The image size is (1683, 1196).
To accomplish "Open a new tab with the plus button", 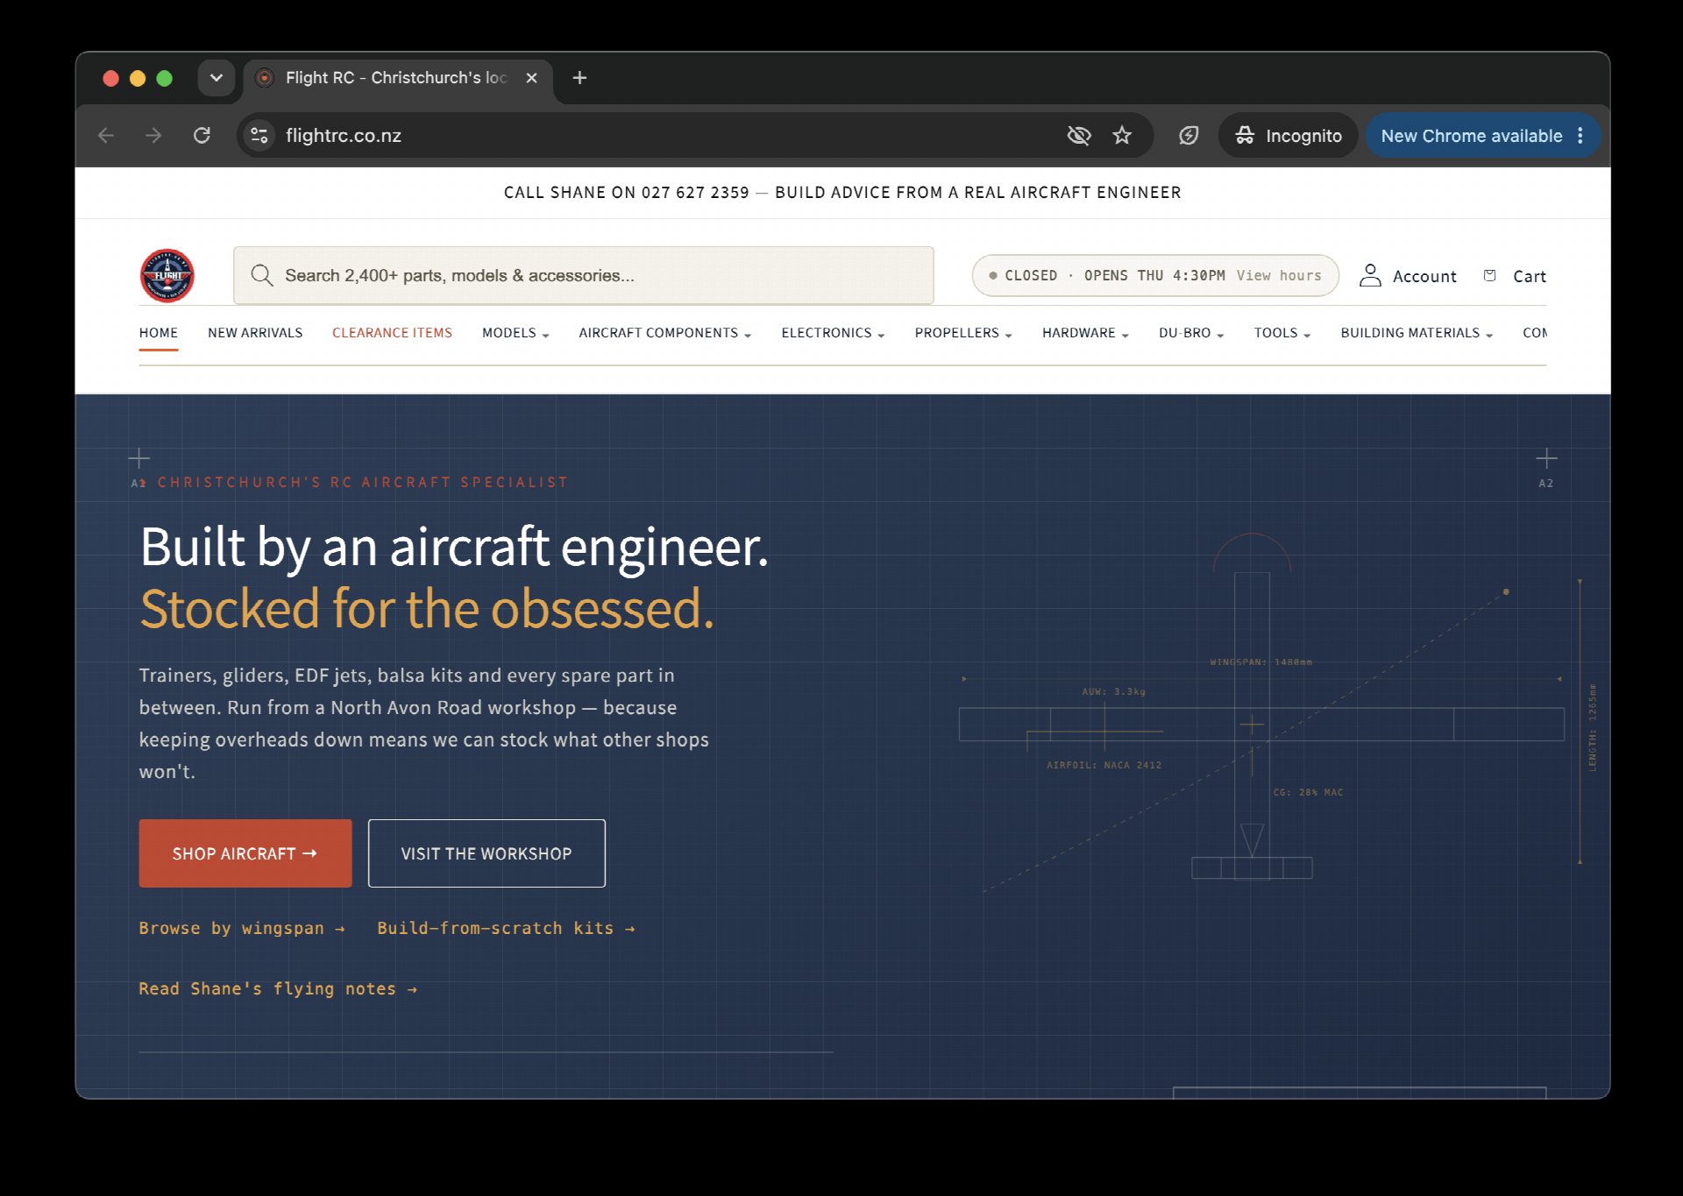I will point(579,78).
